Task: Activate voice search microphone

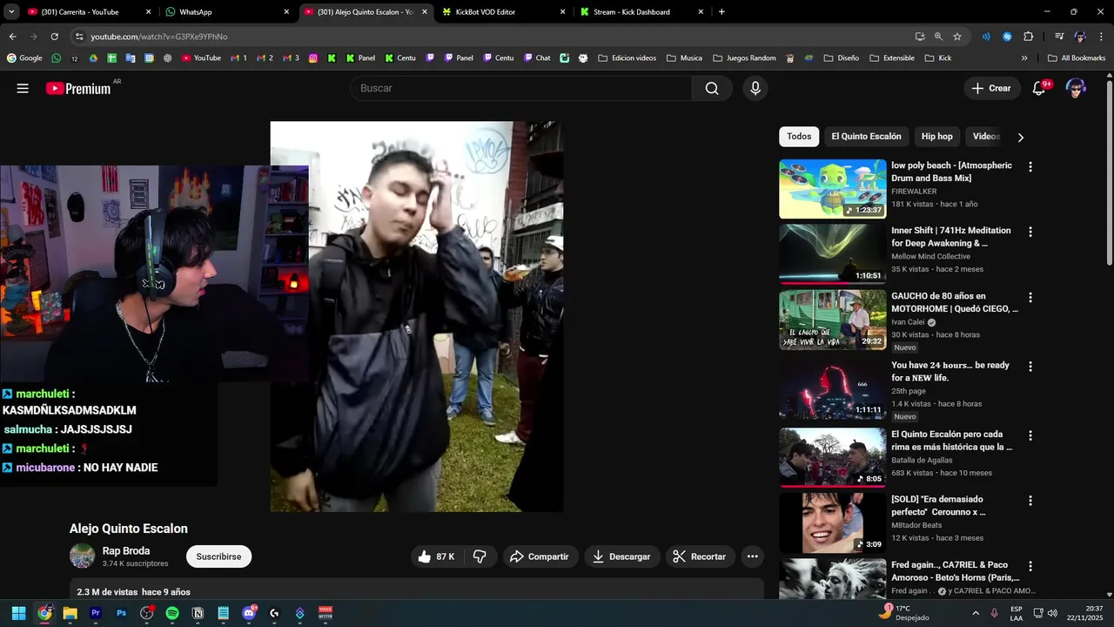Action: click(755, 88)
